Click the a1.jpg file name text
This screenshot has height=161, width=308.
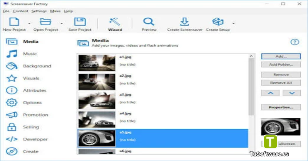tap(126, 57)
